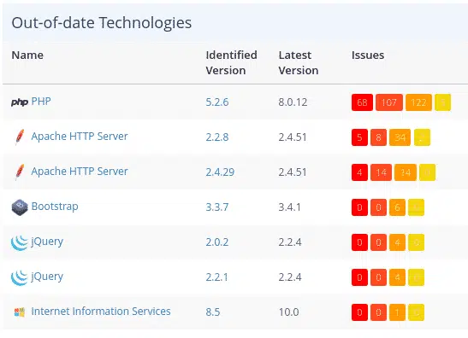Screen dimensions: 468x338
Task: Click the jQuery icon in the 2.0.2 row
Action: click(x=20, y=242)
